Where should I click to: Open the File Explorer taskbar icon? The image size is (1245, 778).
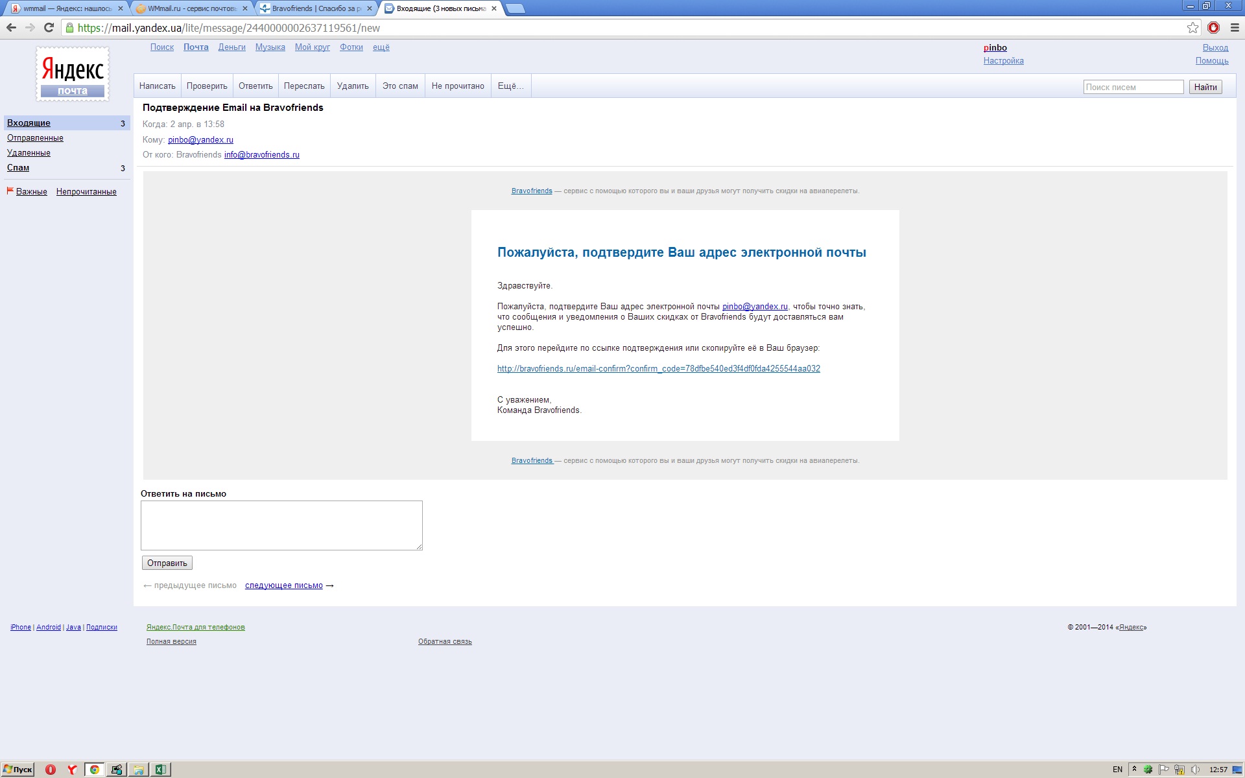[x=138, y=770]
